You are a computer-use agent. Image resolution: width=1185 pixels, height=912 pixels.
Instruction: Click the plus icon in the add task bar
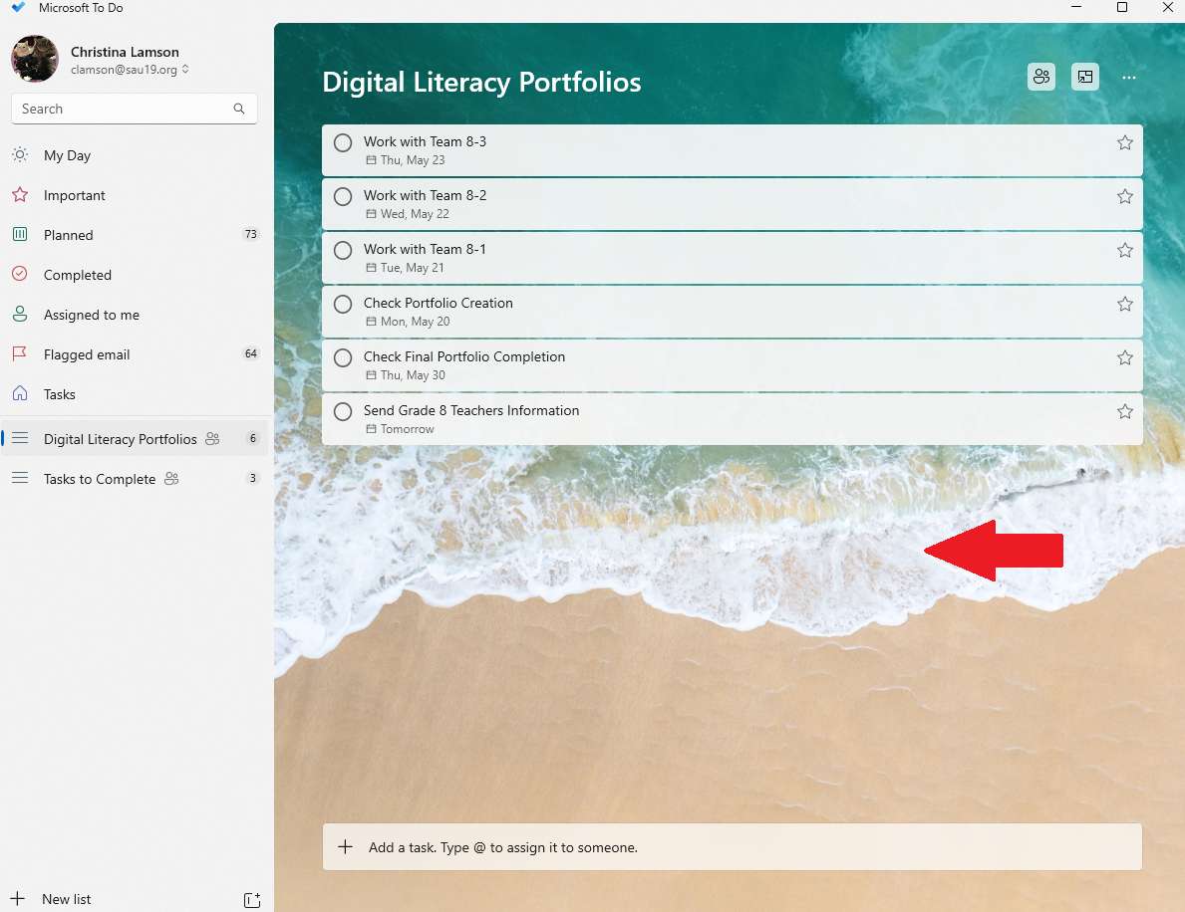click(346, 847)
